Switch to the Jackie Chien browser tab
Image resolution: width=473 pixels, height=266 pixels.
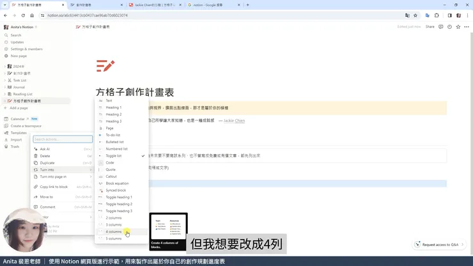(154, 5)
